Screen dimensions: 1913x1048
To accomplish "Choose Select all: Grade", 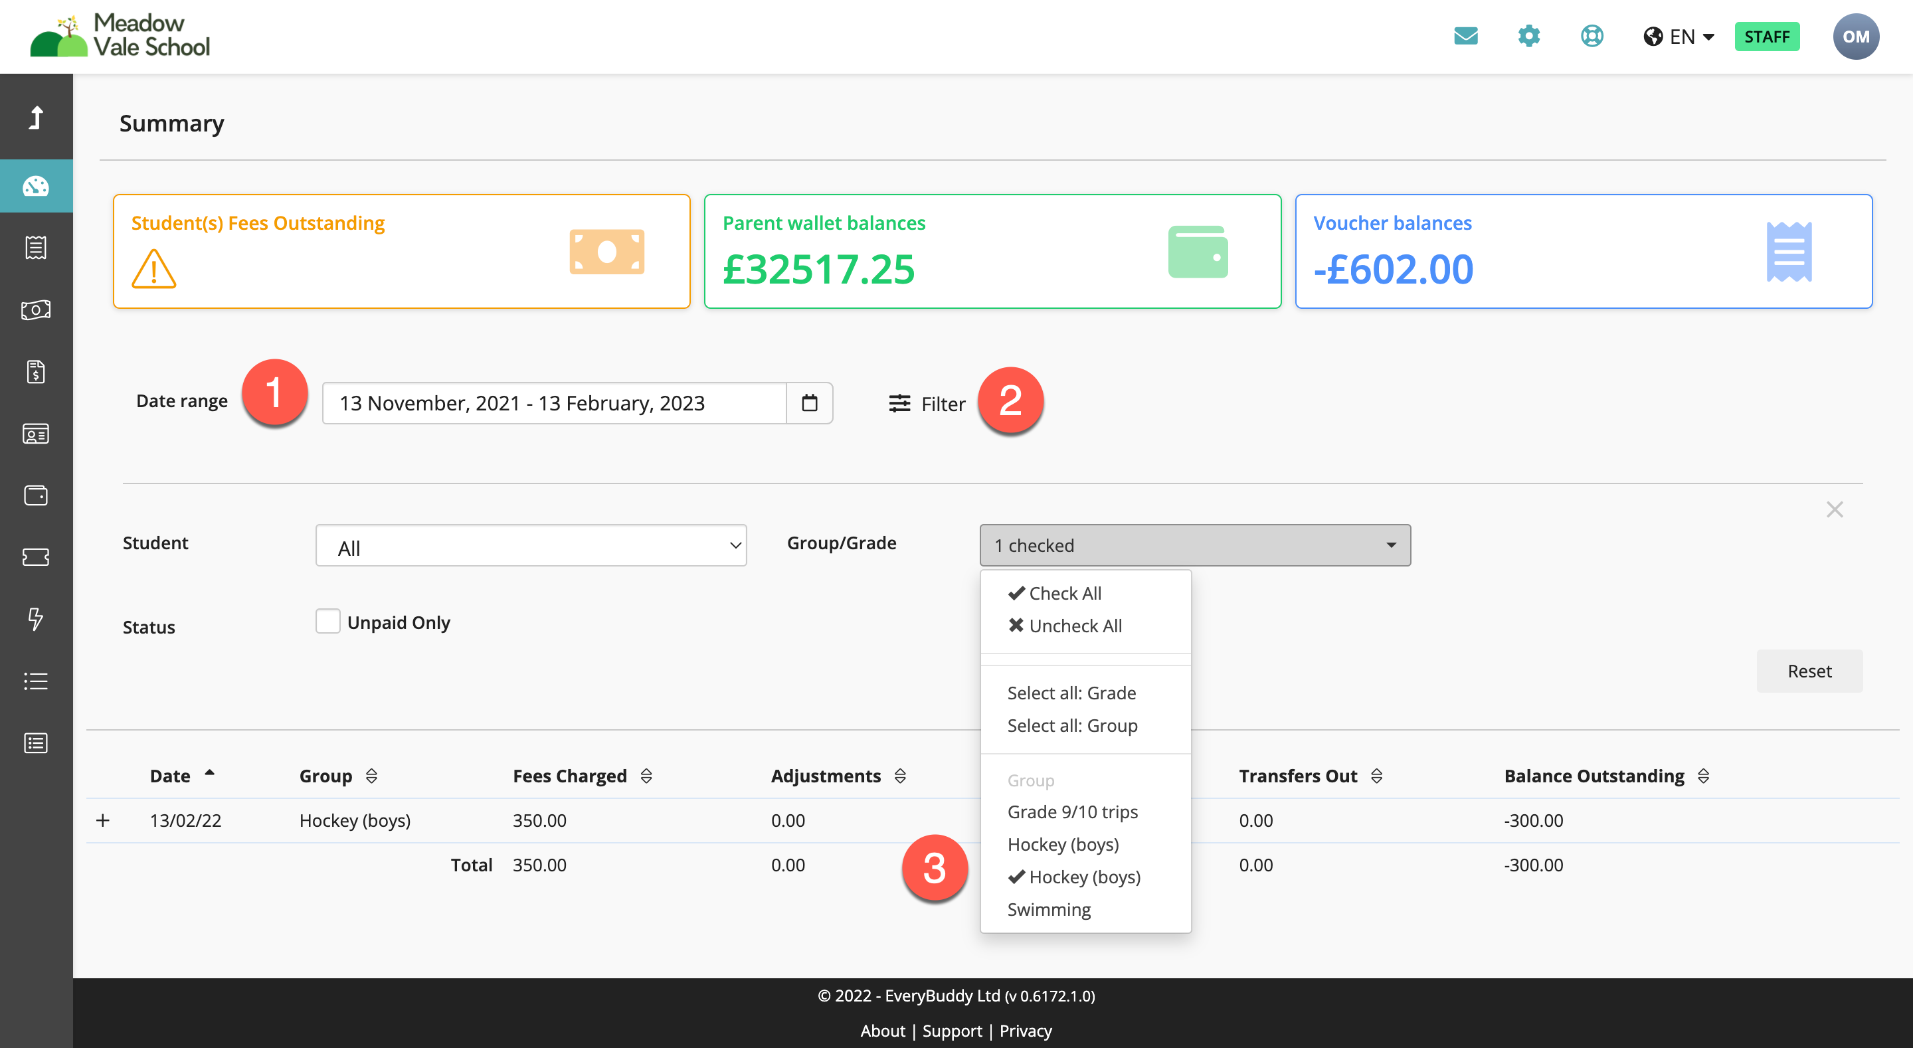I will point(1071,693).
